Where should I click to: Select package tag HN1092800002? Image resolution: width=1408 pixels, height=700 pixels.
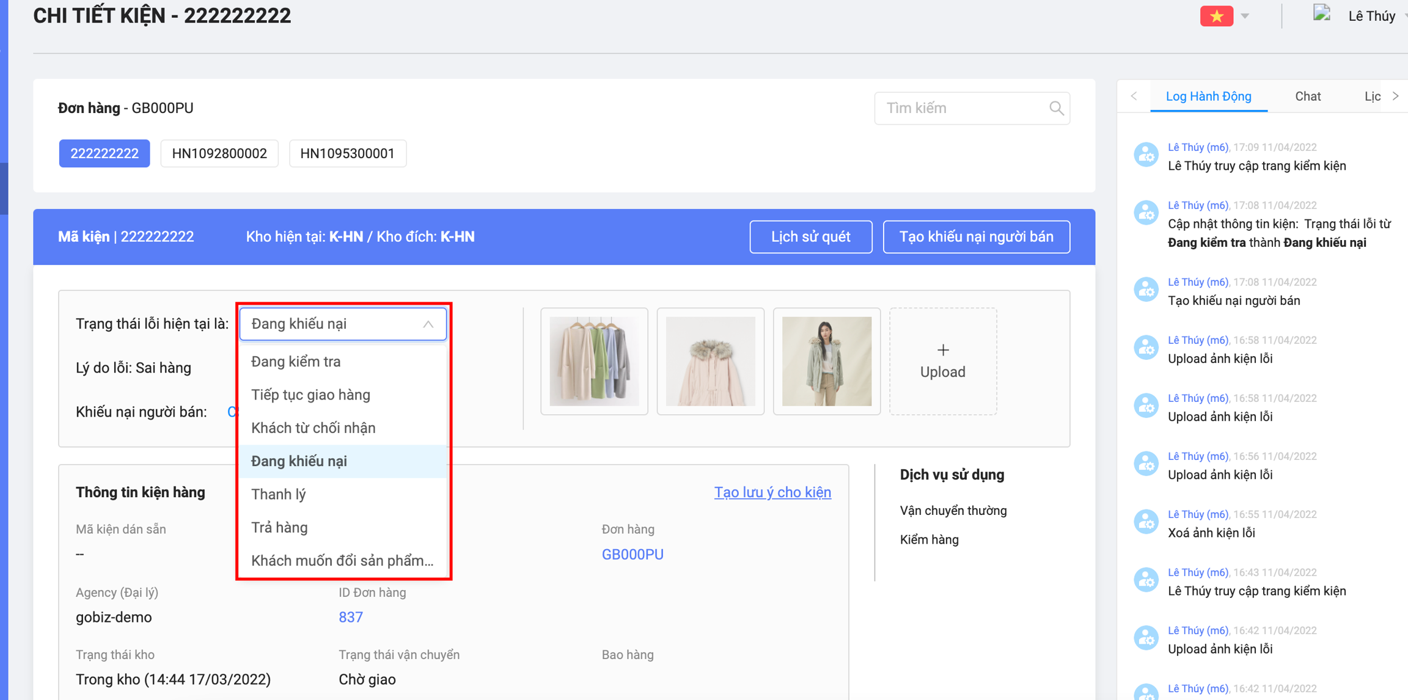219,153
